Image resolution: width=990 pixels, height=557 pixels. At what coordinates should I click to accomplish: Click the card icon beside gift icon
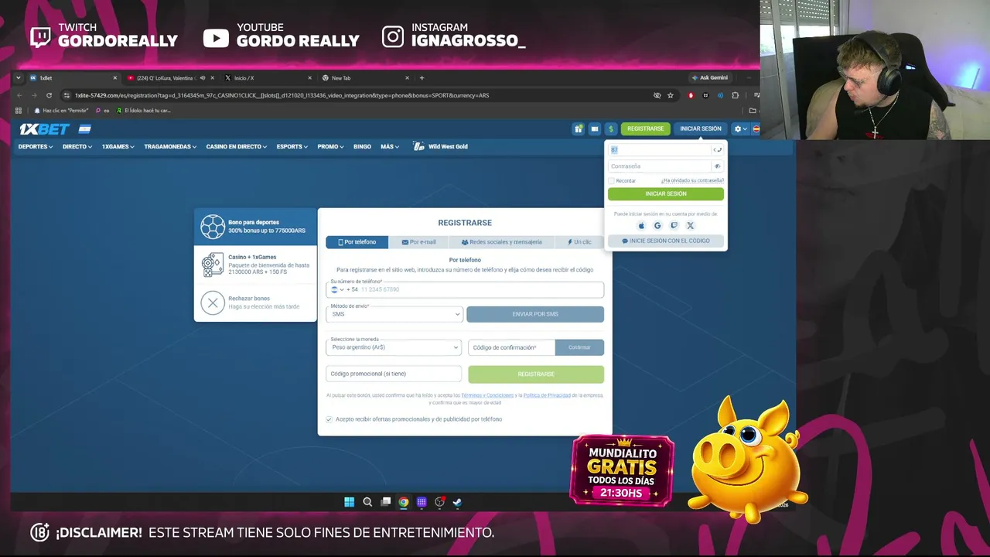click(595, 129)
